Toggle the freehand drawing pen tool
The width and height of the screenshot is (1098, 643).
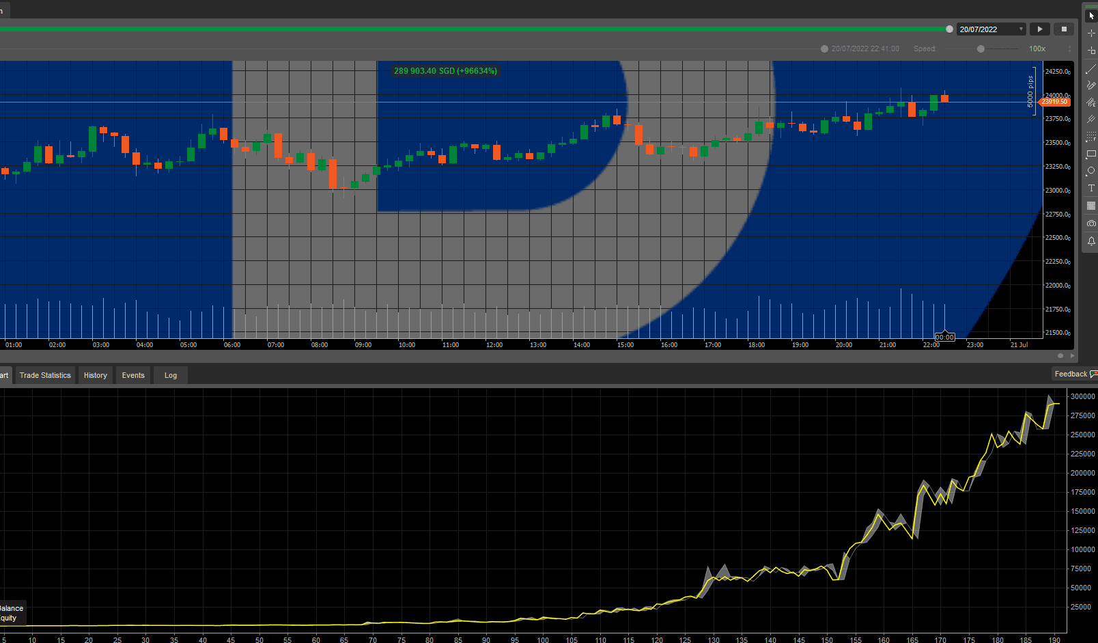coord(1090,85)
